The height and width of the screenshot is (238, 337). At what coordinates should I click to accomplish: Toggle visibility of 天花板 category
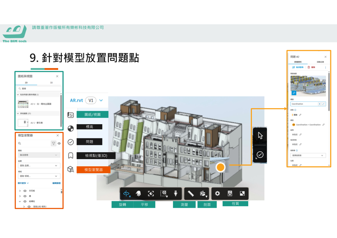[x=25, y=191]
